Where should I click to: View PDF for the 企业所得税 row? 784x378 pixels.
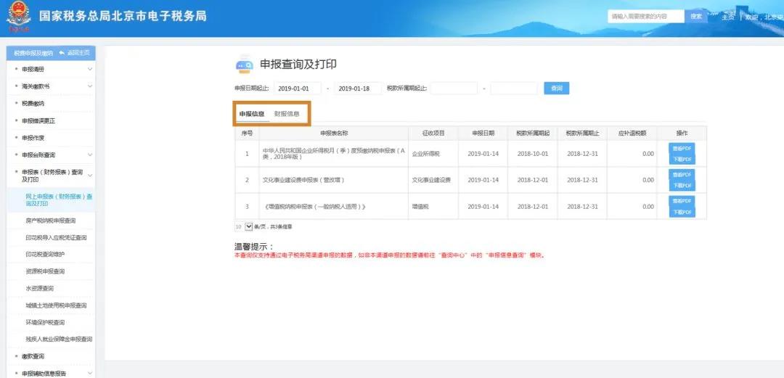[682, 148]
